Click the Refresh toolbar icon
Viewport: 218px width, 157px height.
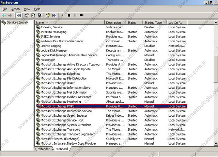(x=33, y=15)
